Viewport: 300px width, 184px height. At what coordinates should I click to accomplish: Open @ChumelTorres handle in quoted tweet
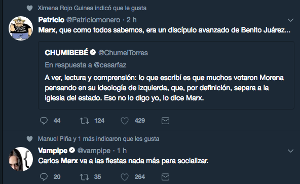123,53
